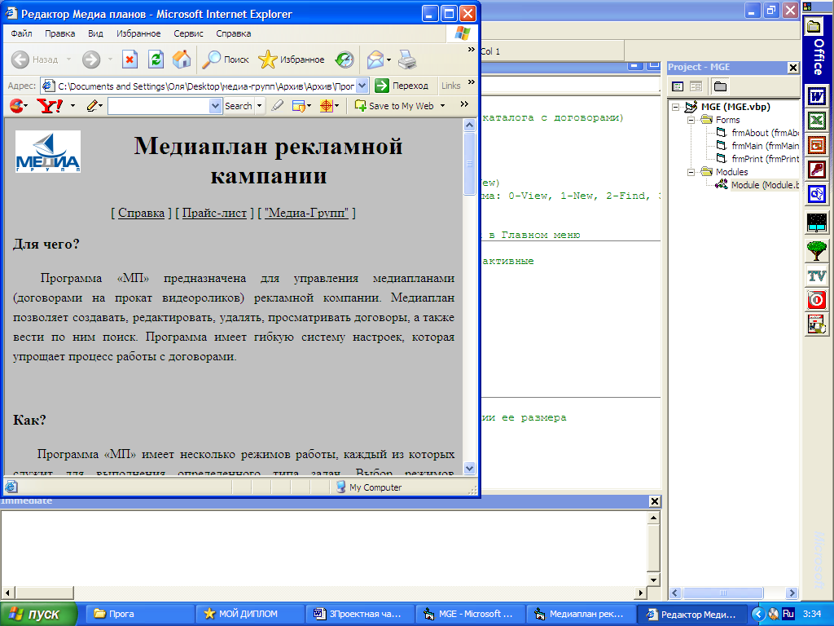Expand hidden IE toolbar buttons chevron
Screen dimensions: 834x626
(x=472, y=50)
